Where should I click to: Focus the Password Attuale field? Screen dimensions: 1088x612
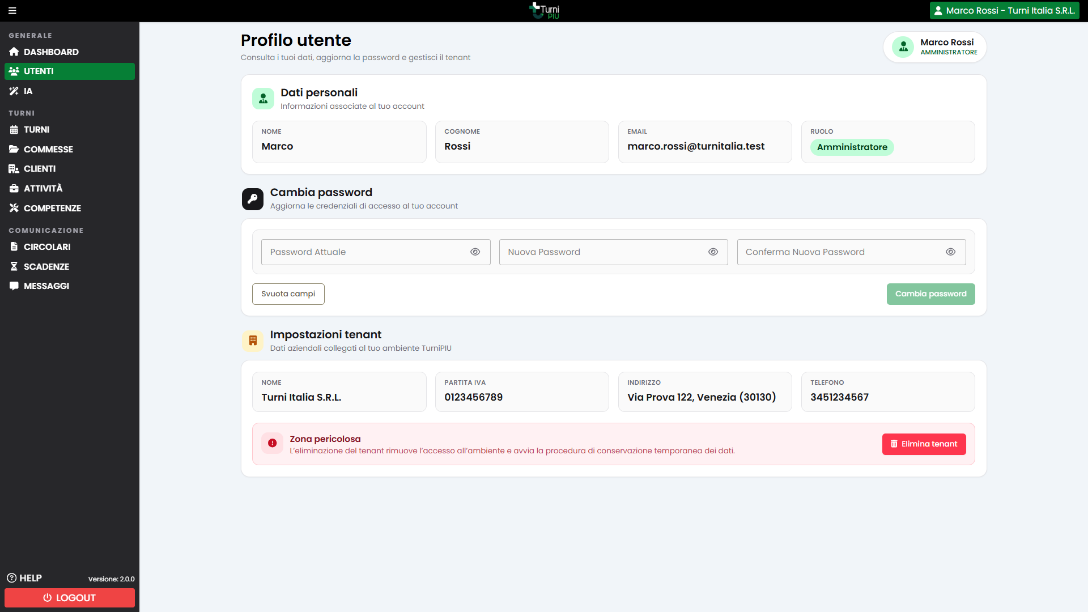coord(376,252)
